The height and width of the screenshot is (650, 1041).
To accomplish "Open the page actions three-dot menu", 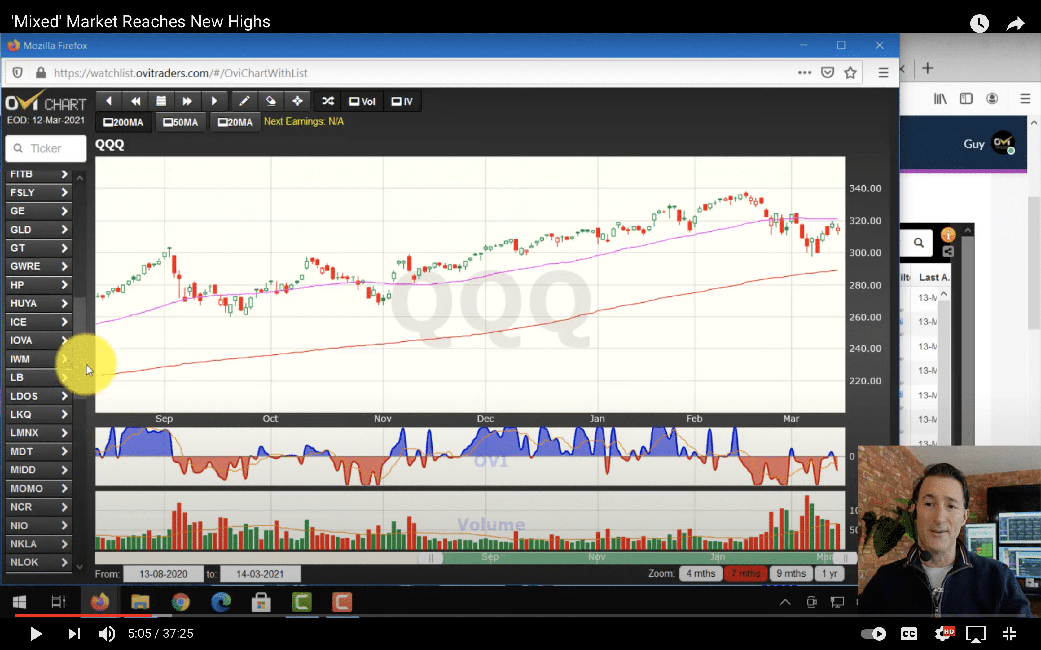I will (805, 72).
